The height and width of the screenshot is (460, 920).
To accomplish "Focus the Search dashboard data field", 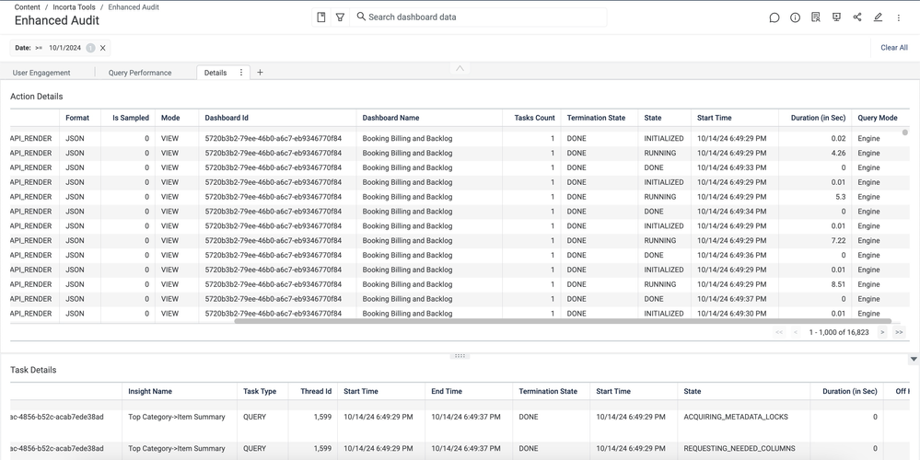I will click(x=478, y=17).
